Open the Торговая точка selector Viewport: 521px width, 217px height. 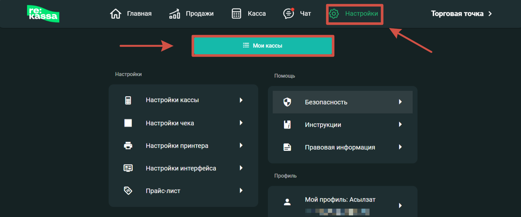pos(461,14)
